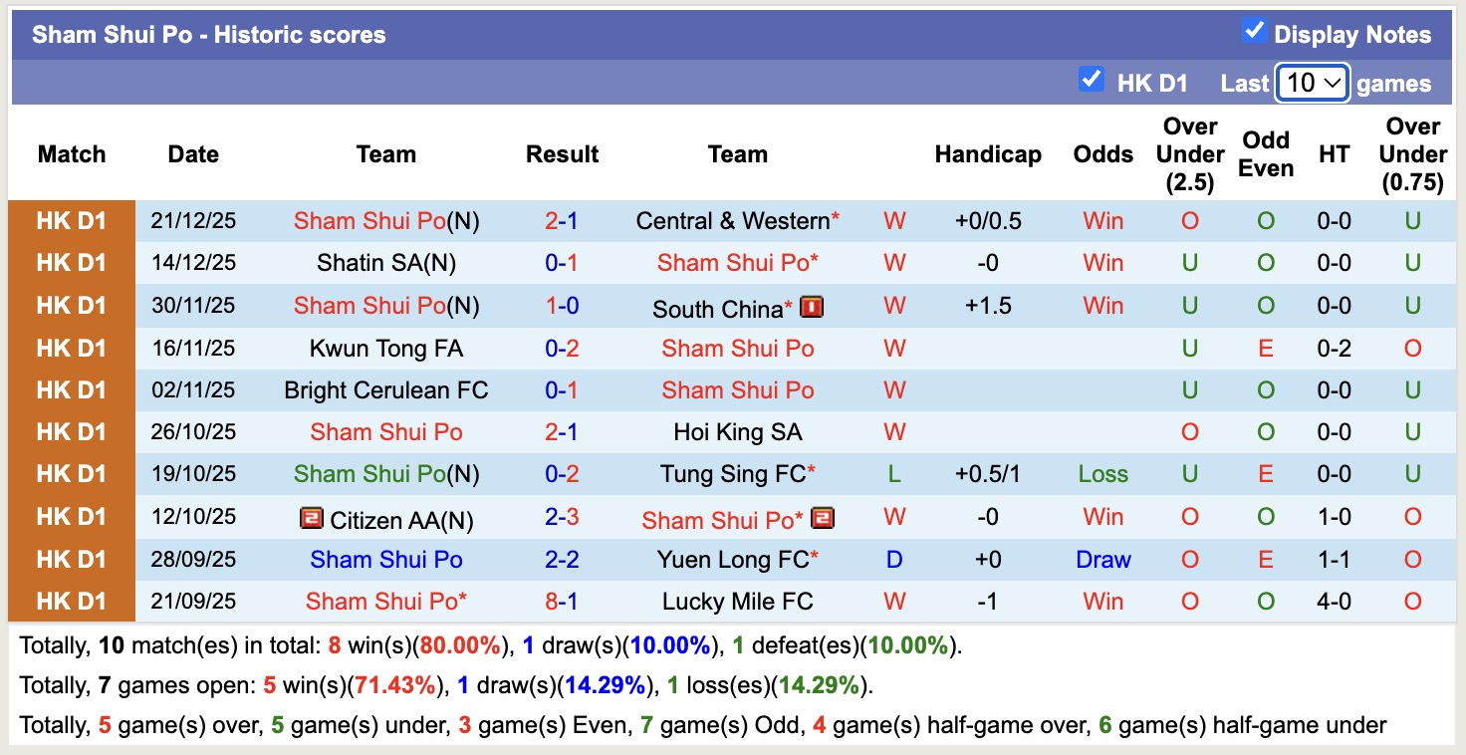This screenshot has height=755, width=1466.
Task: Open the Last games count dropdown
Action: (1312, 84)
